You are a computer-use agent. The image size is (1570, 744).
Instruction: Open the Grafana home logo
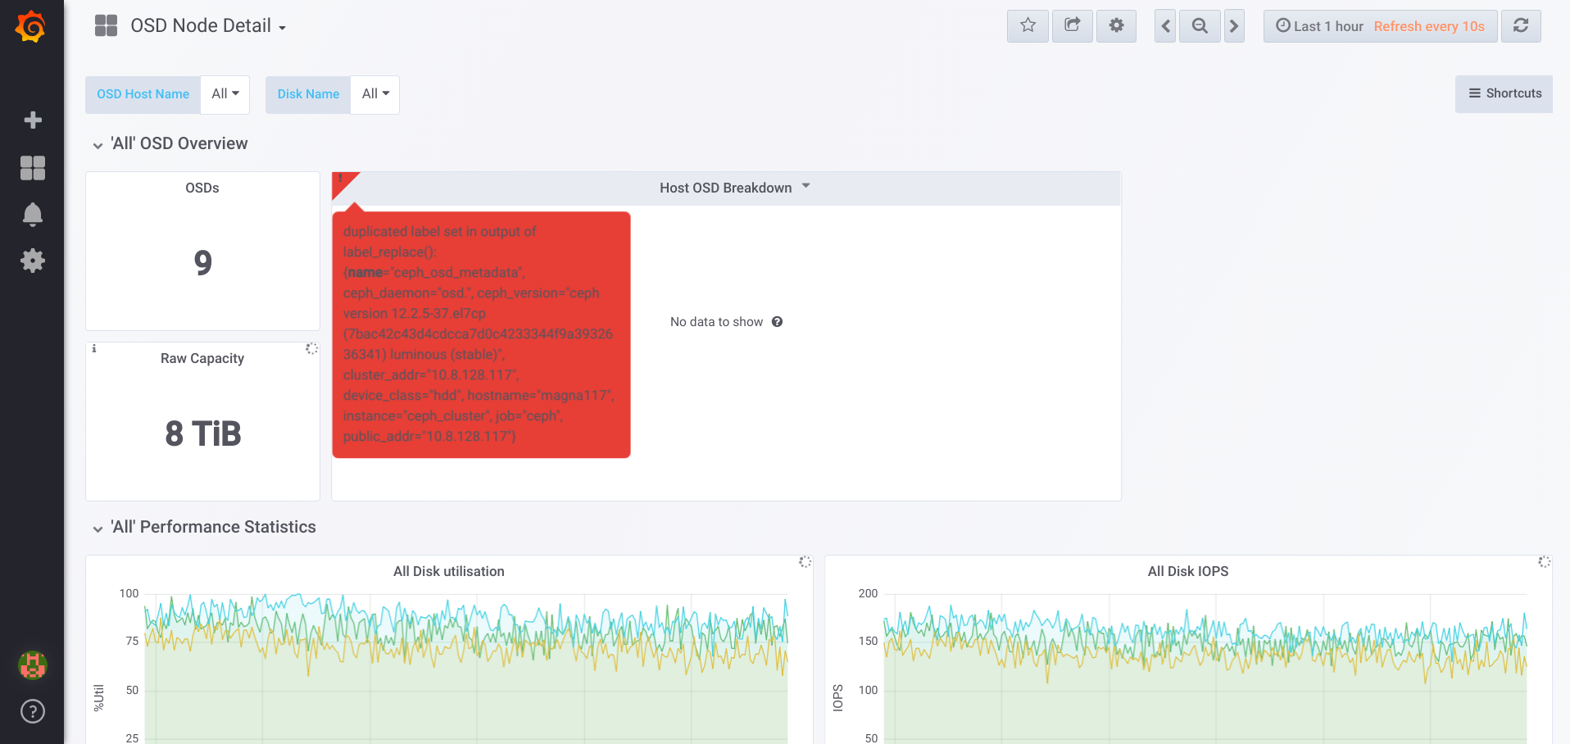[31, 26]
